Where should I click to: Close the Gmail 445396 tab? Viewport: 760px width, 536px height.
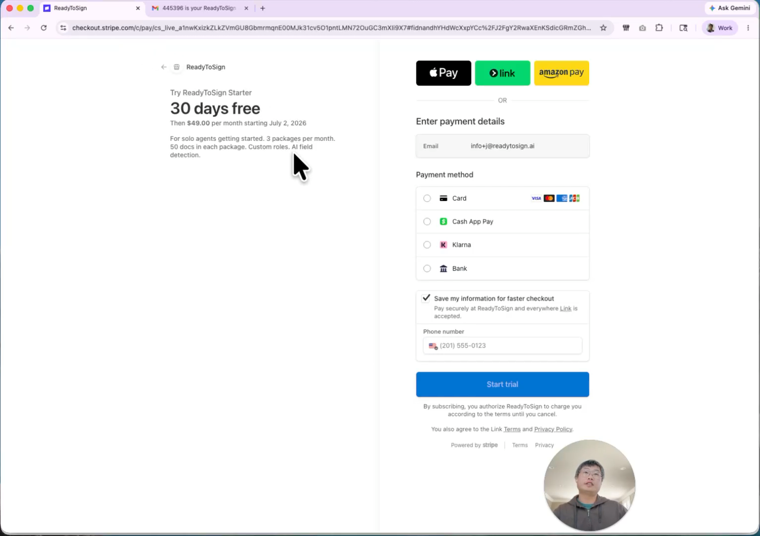pos(246,8)
